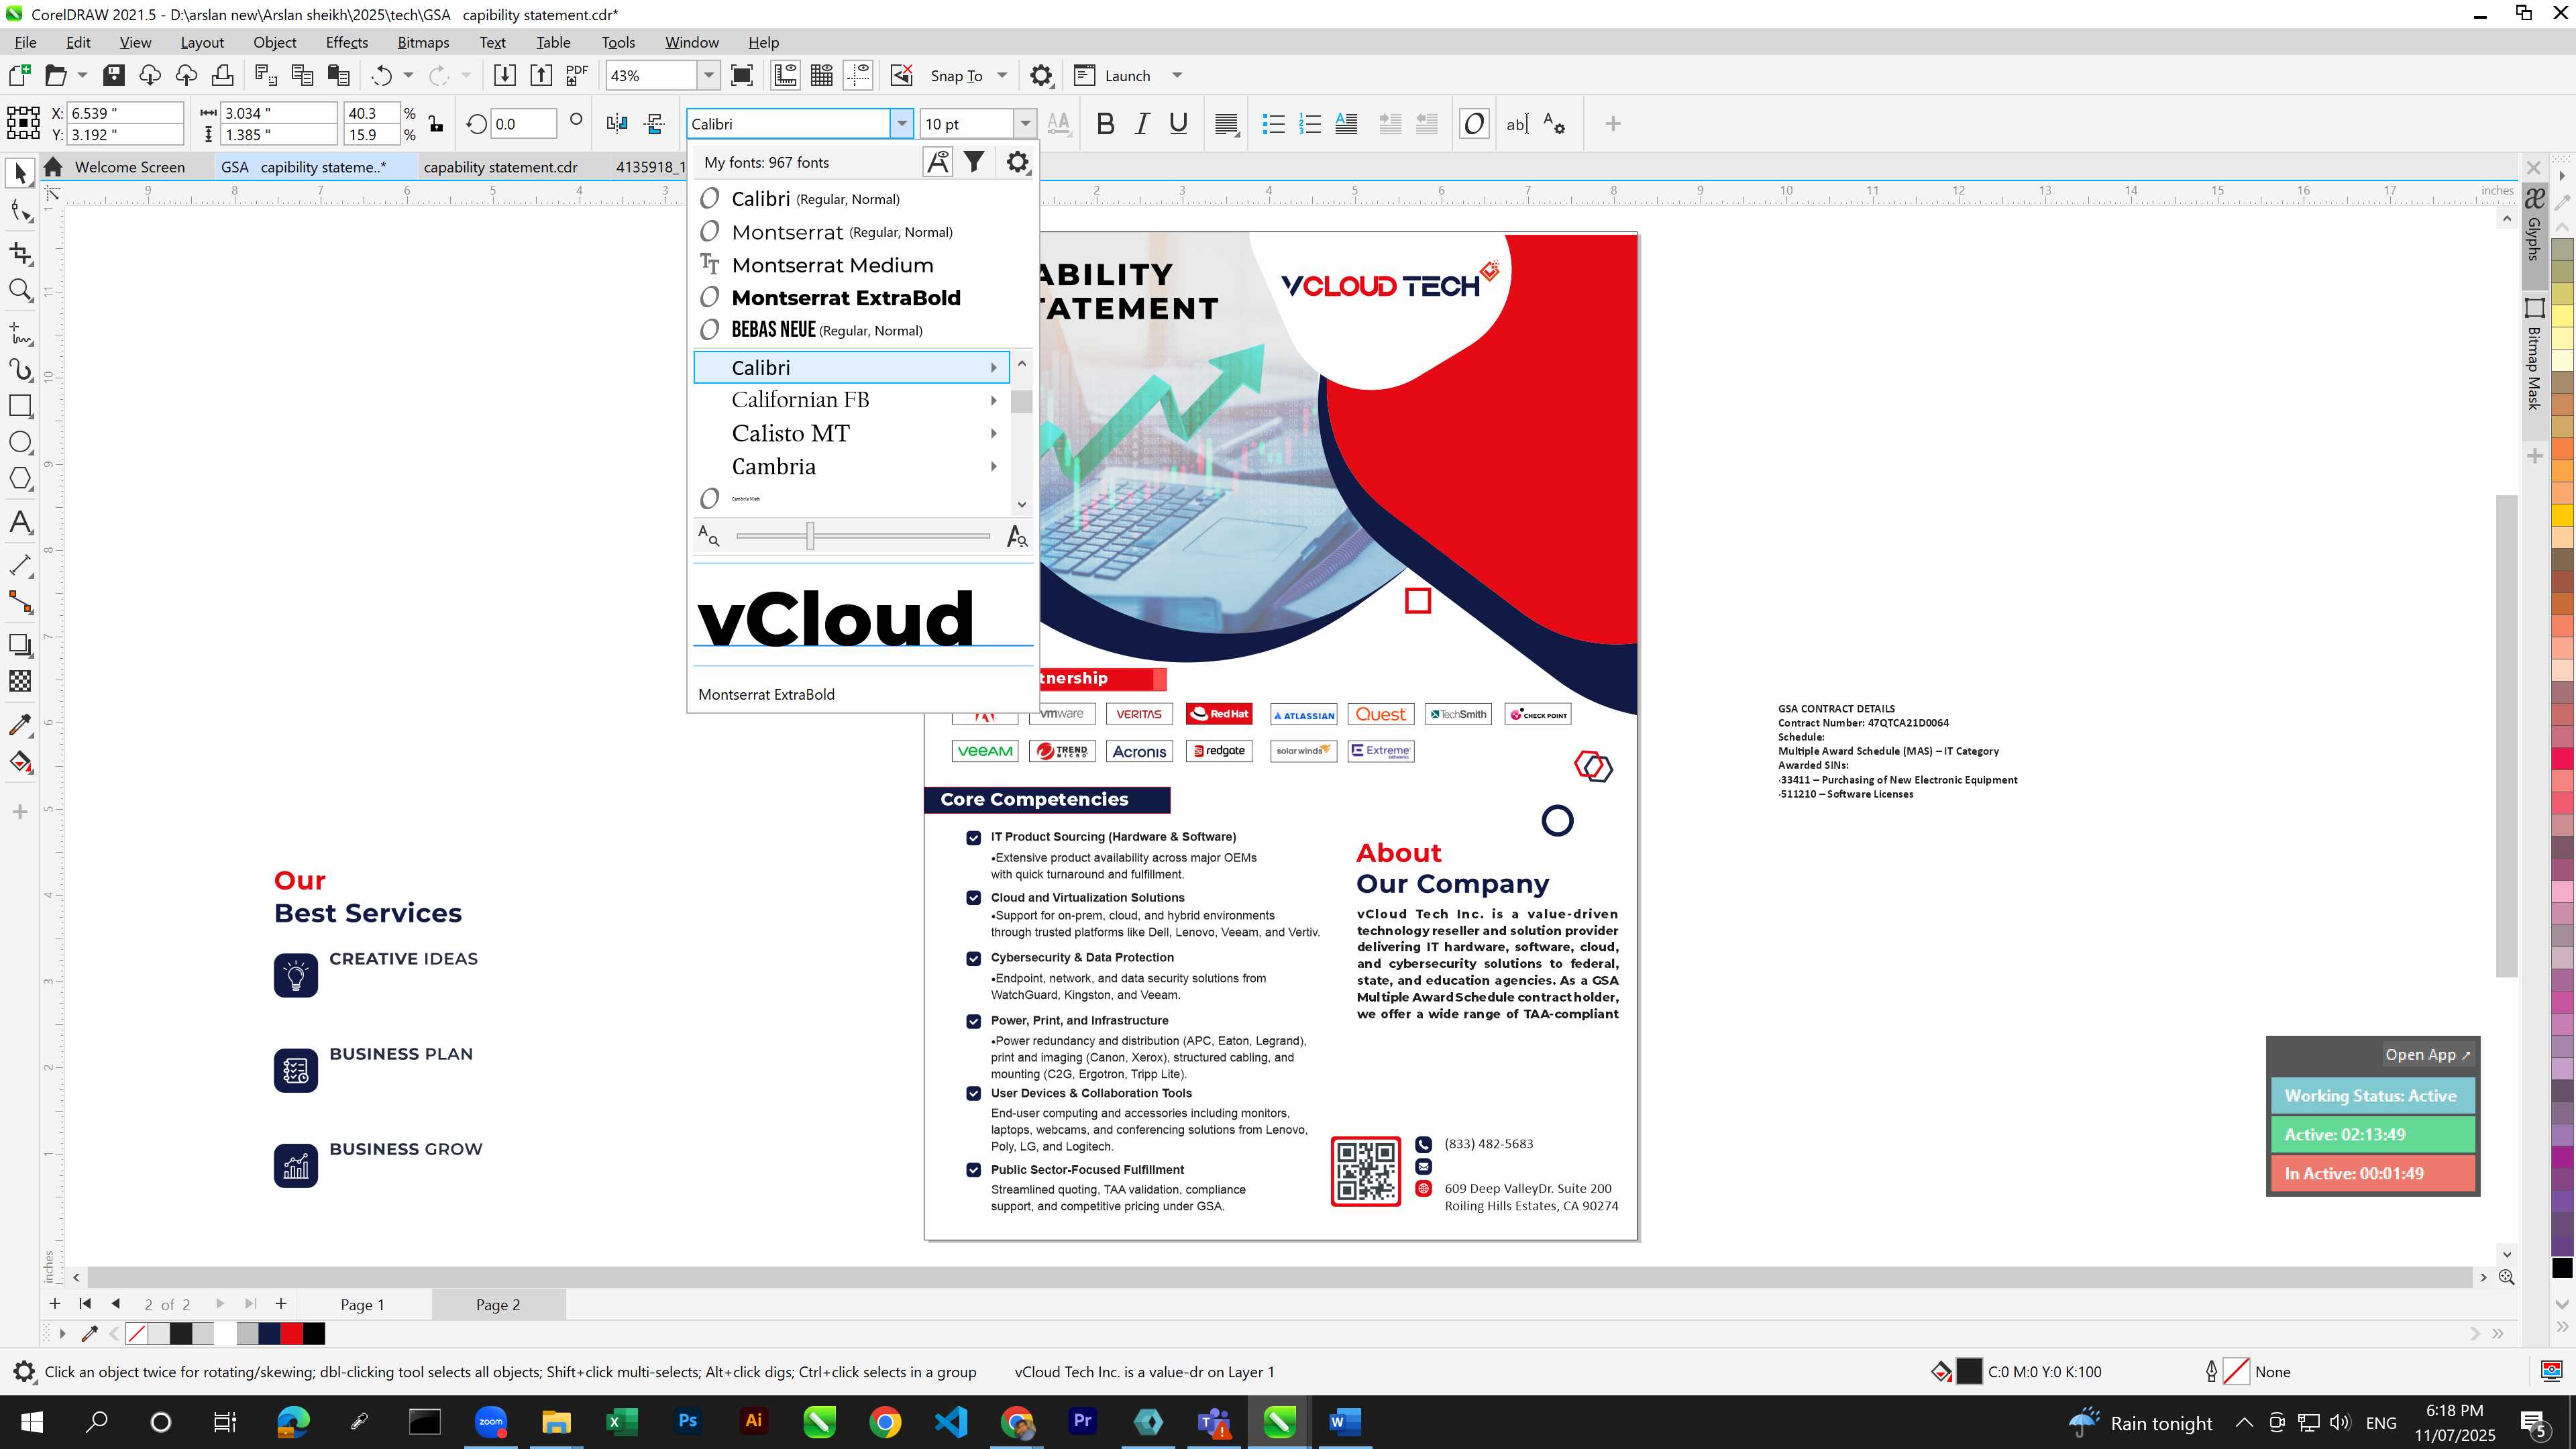Select the Zoom tool in toolbox

(20, 290)
